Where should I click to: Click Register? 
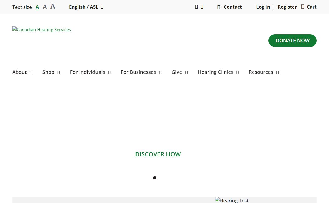coord(287,7)
